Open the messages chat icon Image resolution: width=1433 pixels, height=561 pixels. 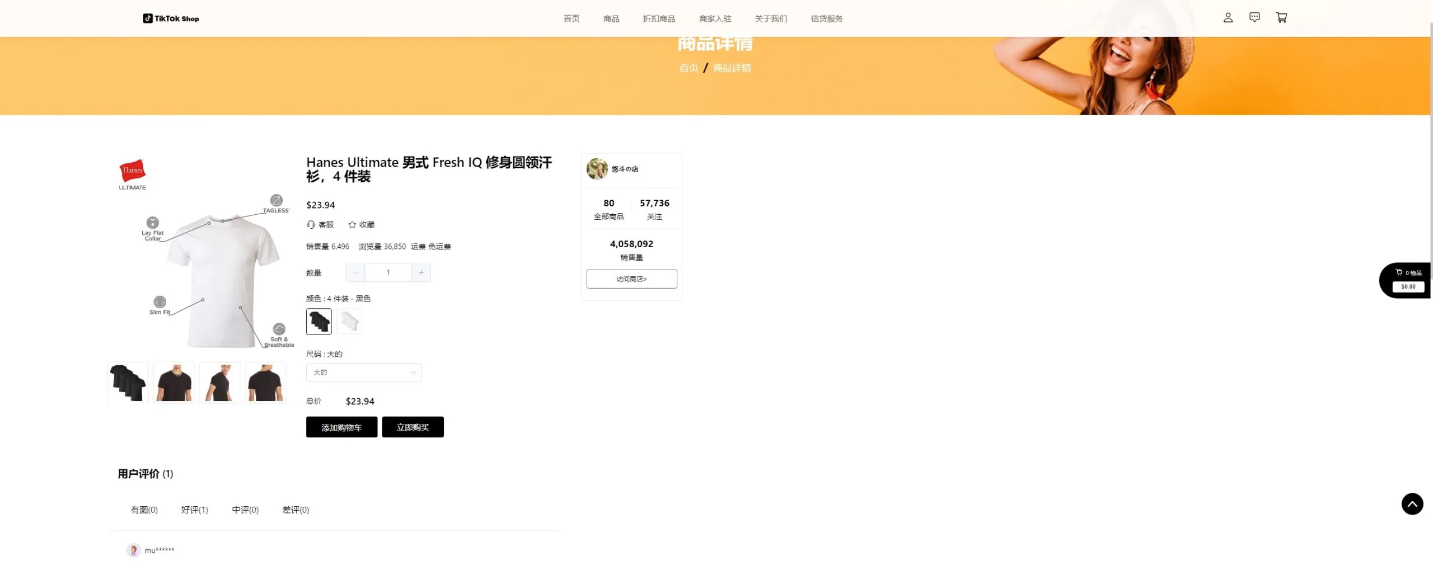pos(1254,18)
